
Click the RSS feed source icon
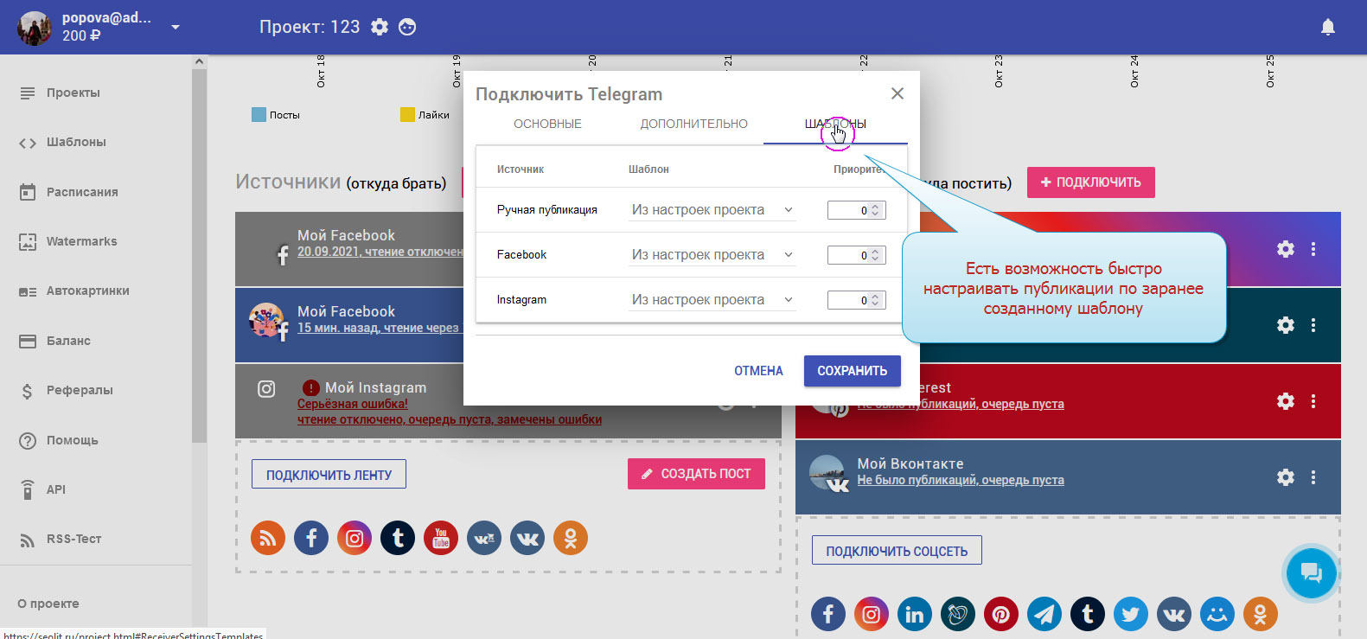268,538
